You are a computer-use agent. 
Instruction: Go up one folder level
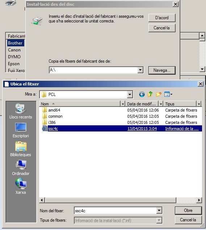click(150, 94)
